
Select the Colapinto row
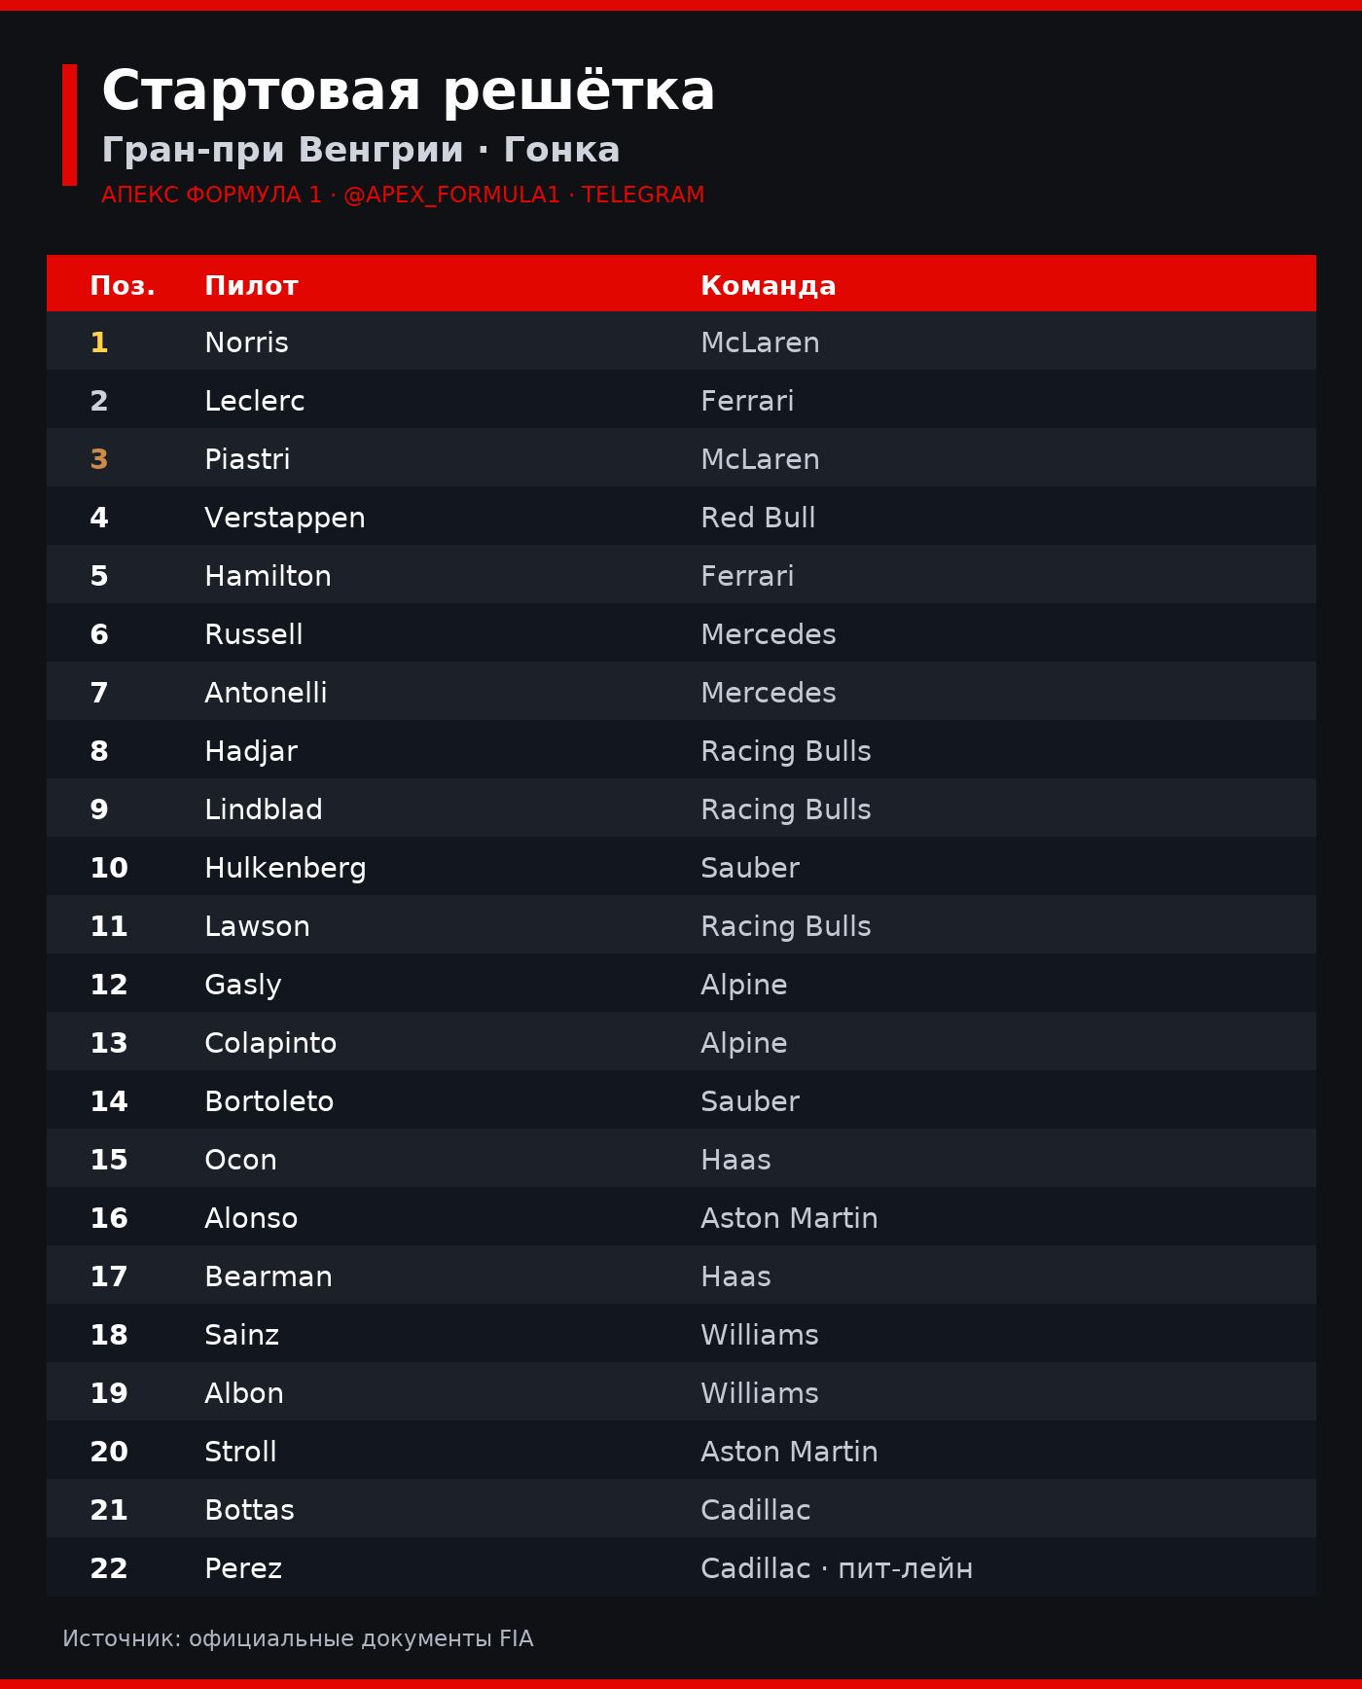click(681, 1041)
